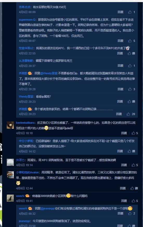Click thumbs-up on 20-like 乔晓韵 comment
This screenshot has height=227, width=143.
click(128, 114)
